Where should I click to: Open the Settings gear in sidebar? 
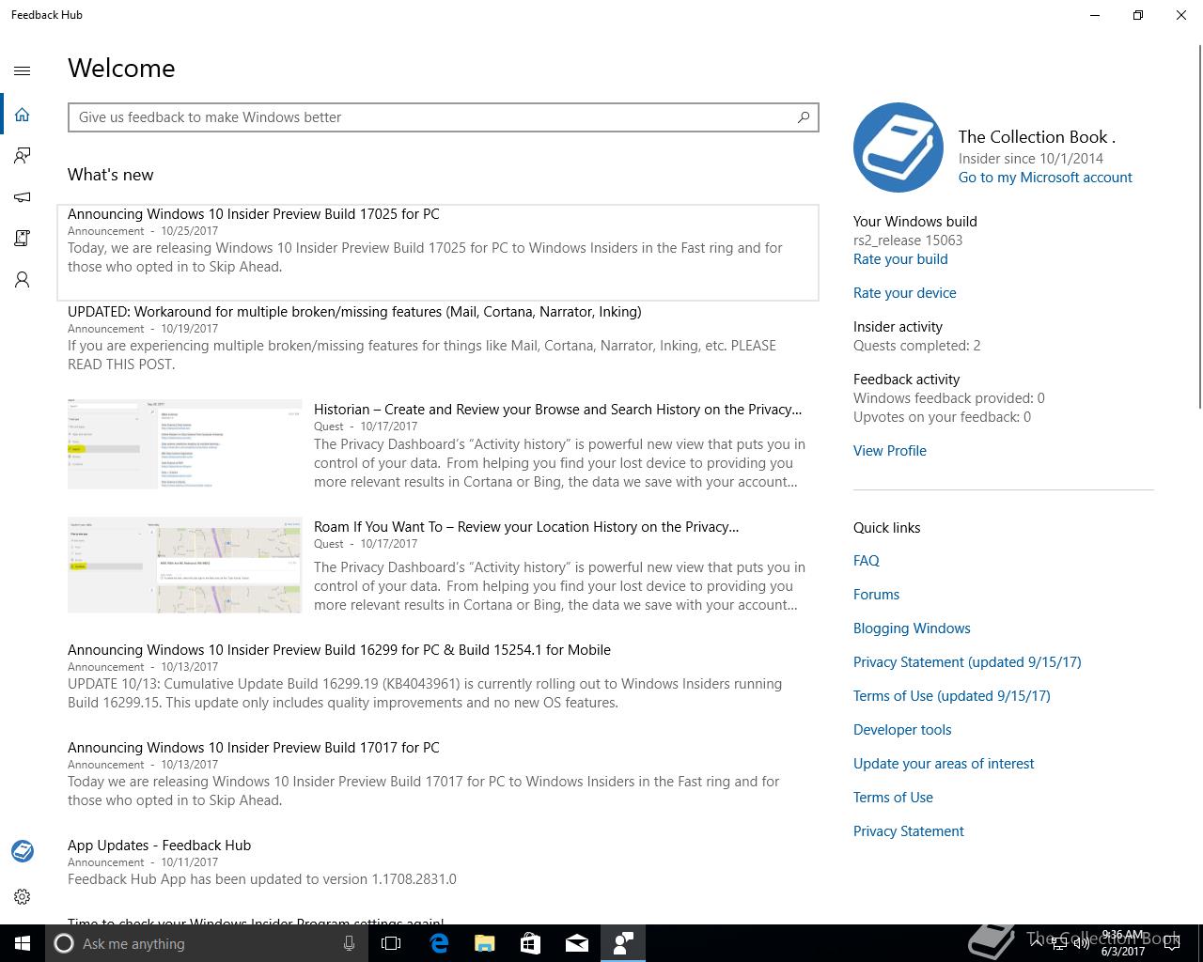coord(23,897)
